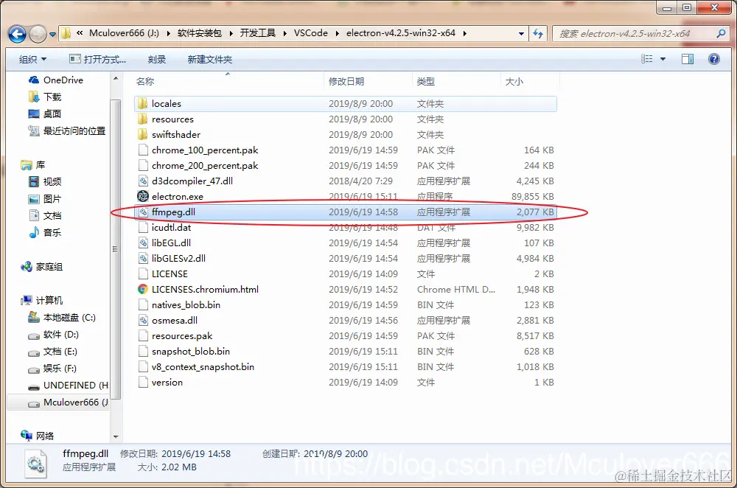Image resolution: width=737 pixels, height=488 pixels.
Task: Select the resources folder icon
Action: 143,119
